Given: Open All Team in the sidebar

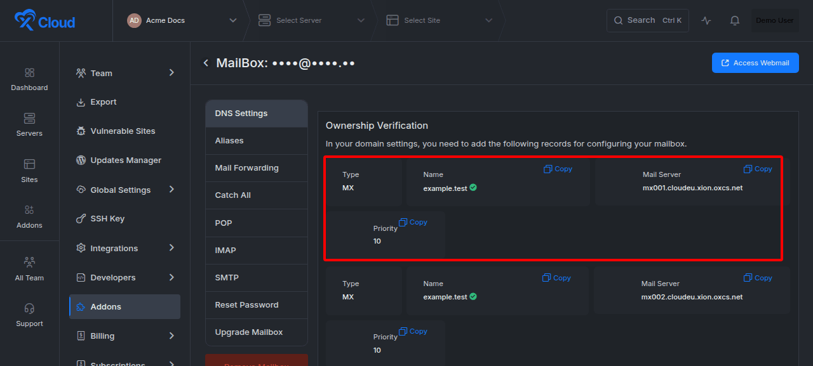Looking at the screenshot, I should (x=29, y=270).
